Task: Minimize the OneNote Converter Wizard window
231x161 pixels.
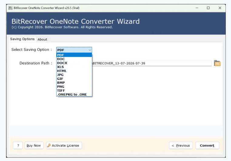Action: [197, 8]
